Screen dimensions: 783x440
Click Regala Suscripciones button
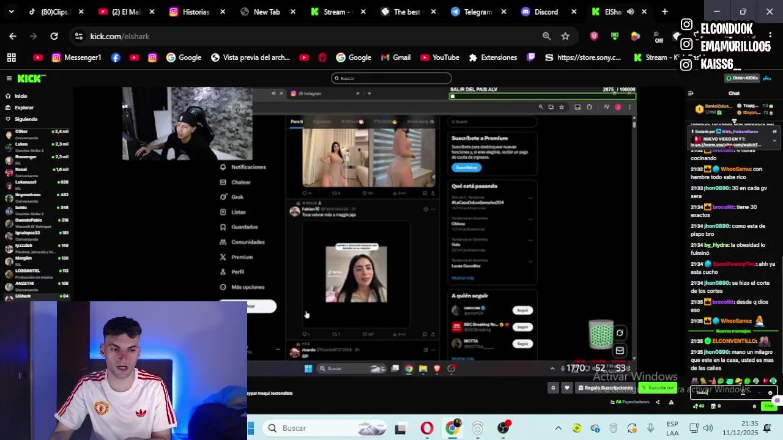click(606, 388)
